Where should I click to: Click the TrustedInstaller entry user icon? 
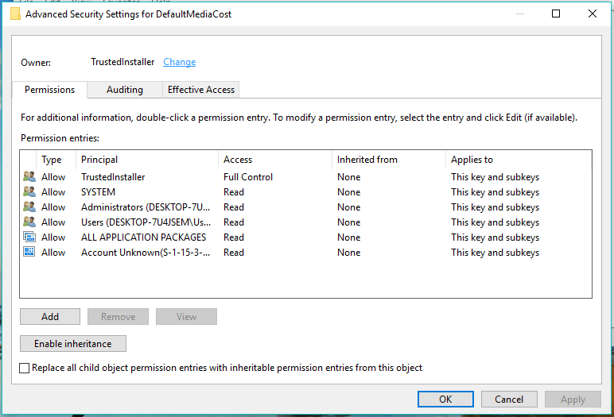29,177
